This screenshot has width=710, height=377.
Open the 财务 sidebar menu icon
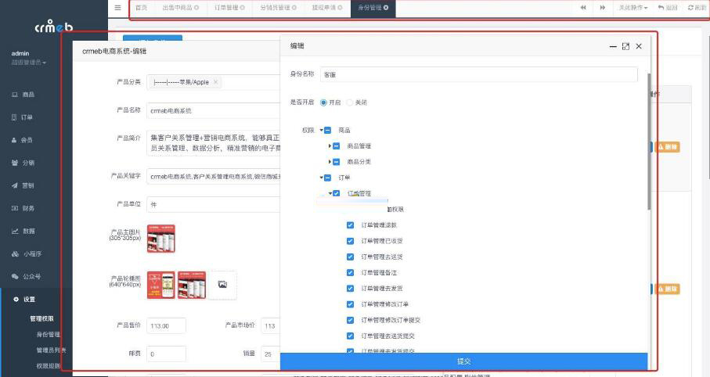coord(15,208)
